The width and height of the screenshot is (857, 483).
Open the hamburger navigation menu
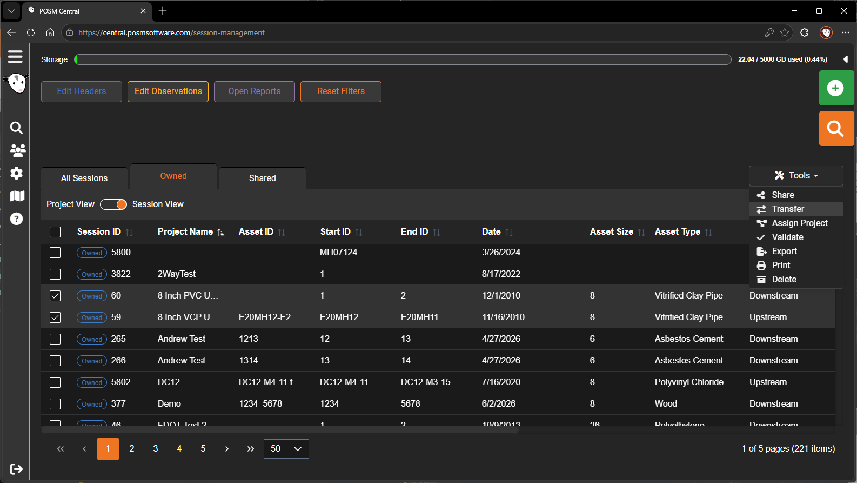click(15, 56)
